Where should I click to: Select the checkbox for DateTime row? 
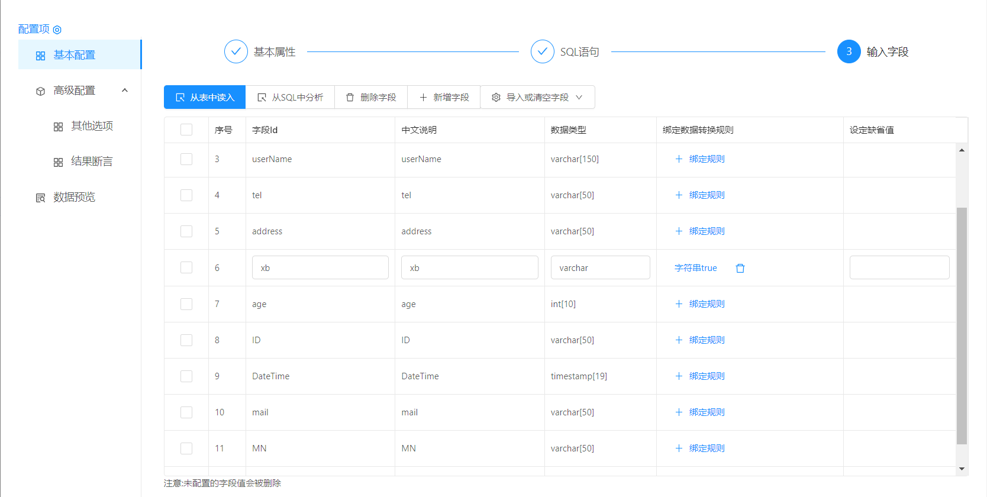[x=186, y=376]
